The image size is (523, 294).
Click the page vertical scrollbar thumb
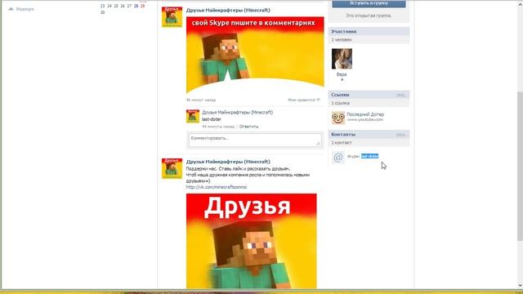point(520,166)
